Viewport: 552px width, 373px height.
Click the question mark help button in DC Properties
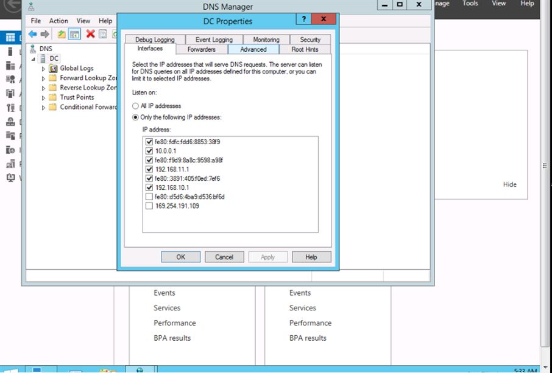tap(304, 19)
